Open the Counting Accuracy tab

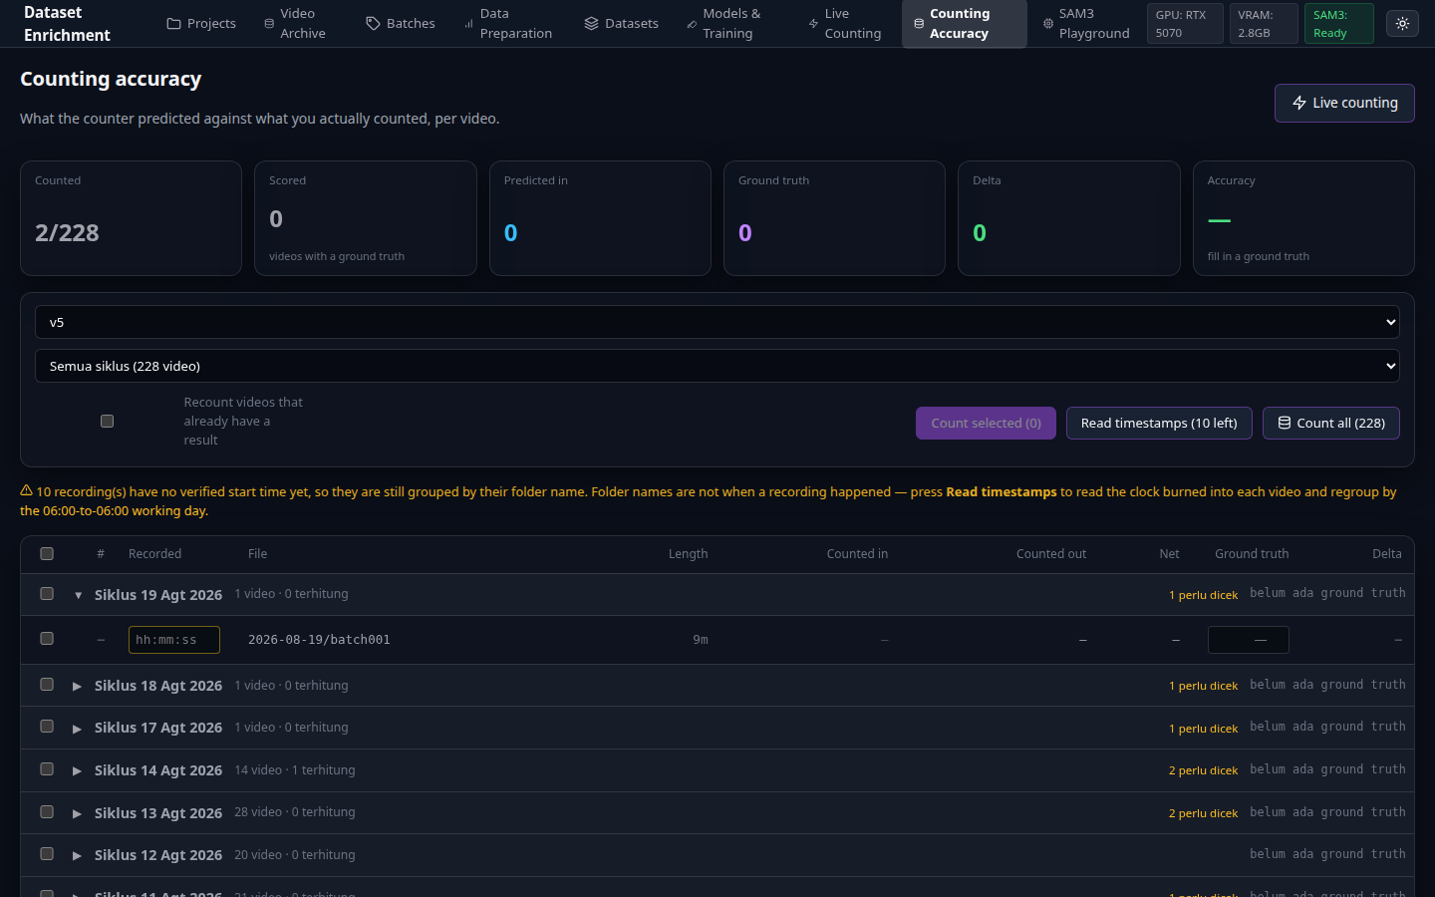click(x=964, y=23)
